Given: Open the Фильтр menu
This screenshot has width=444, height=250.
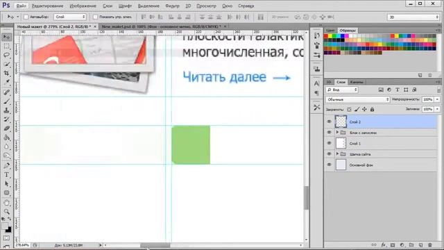Looking at the screenshot, I should click(172, 6).
